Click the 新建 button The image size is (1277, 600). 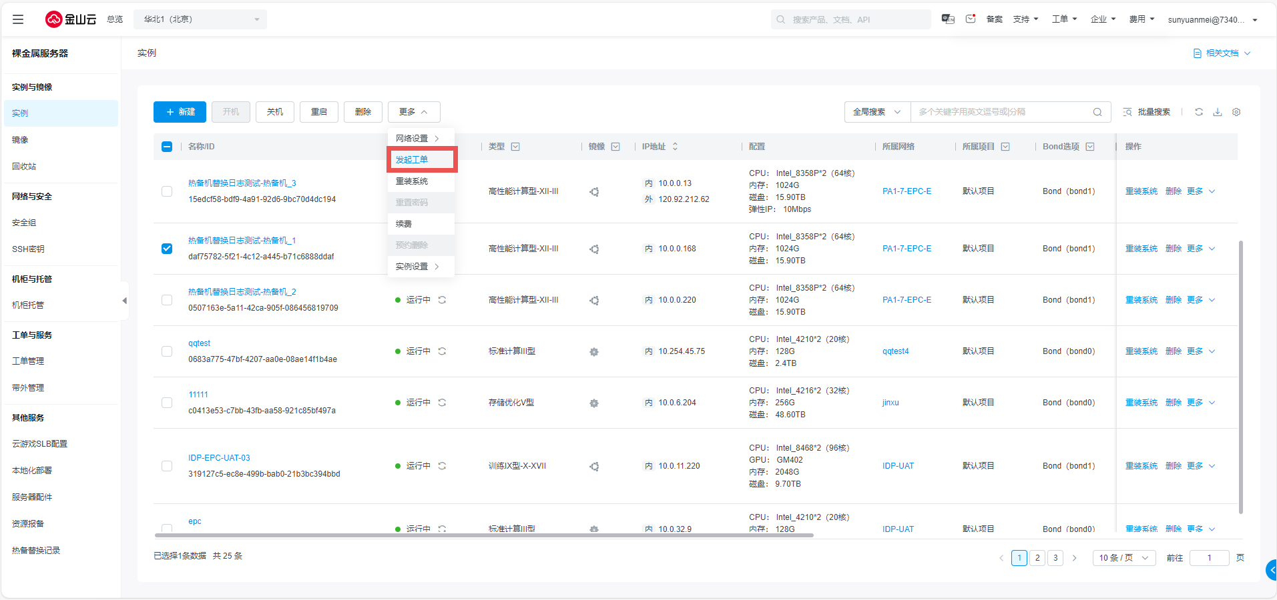pyautogui.click(x=180, y=112)
